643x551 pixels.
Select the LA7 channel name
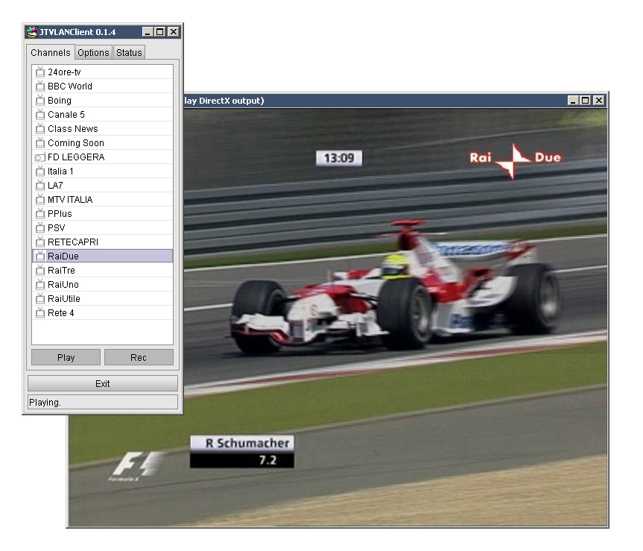click(x=55, y=186)
